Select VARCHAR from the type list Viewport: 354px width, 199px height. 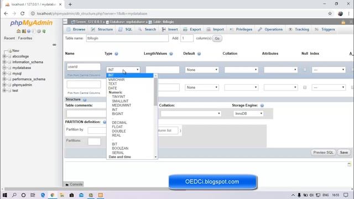[x=116, y=80]
